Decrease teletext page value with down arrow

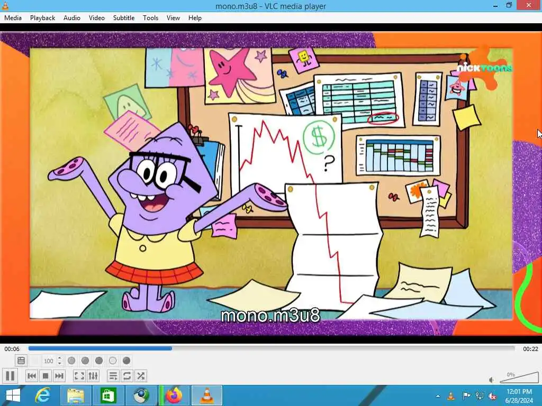[59, 364]
